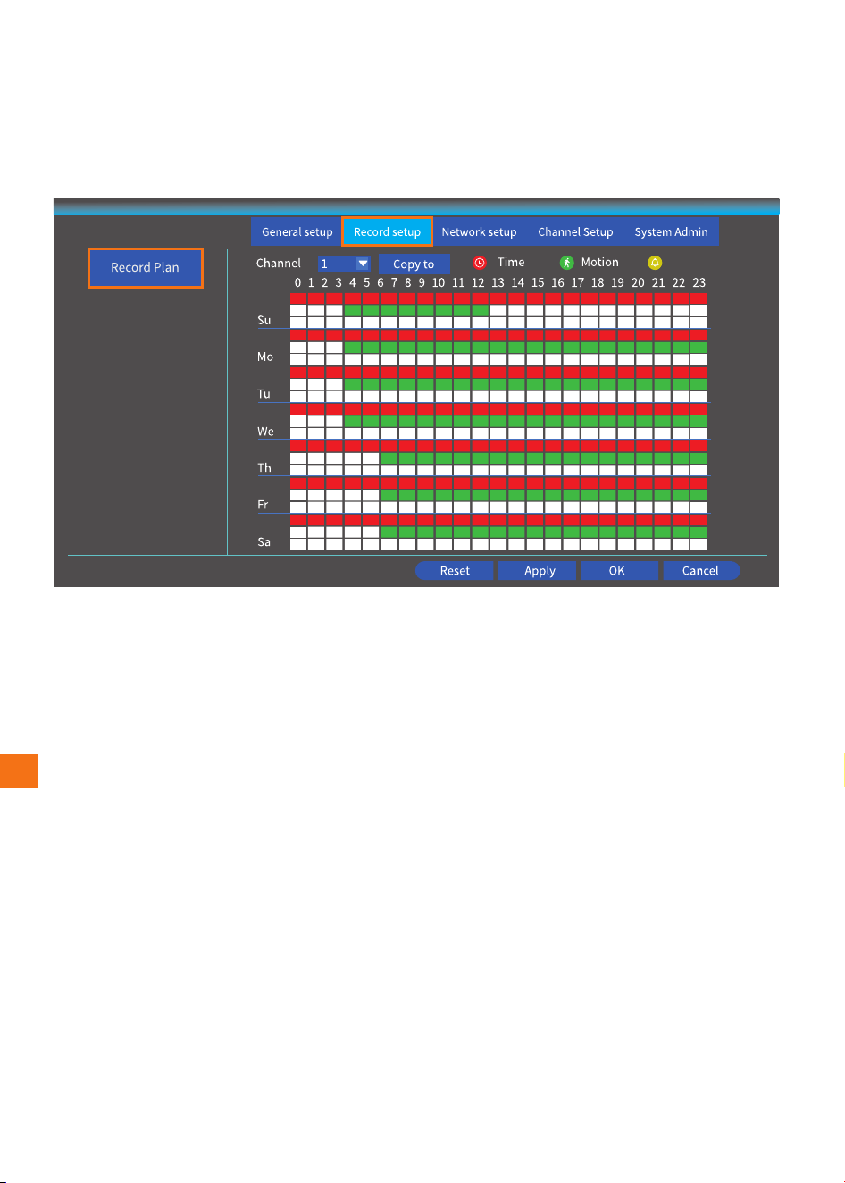Toggle Sunday hour 0 motion cell
Screen dimensions: 845x1183
pyautogui.click(x=298, y=310)
